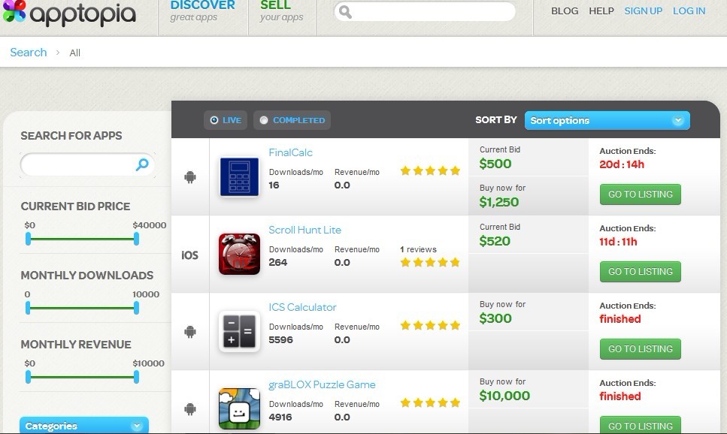Open the SELL your apps tab
The width and height of the screenshot is (727, 434).
[281, 11]
